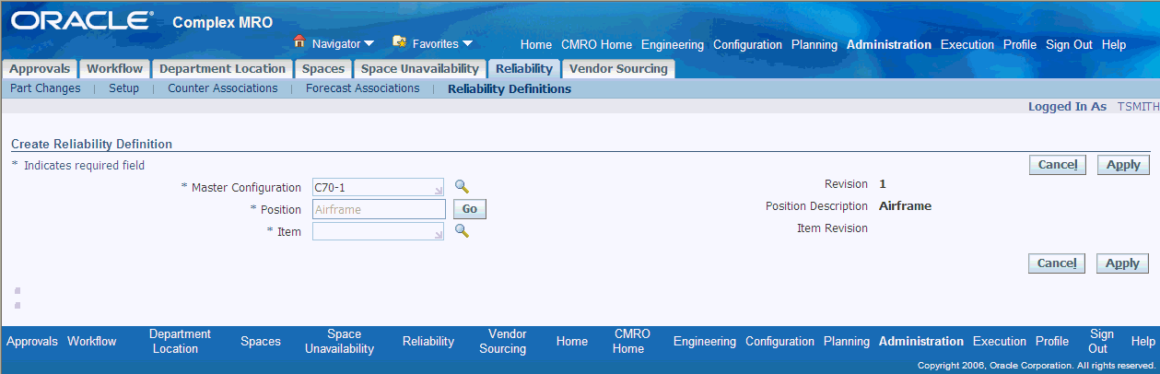Open the Approvals tab
This screenshot has width=1160, height=374.
(x=40, y=69)
